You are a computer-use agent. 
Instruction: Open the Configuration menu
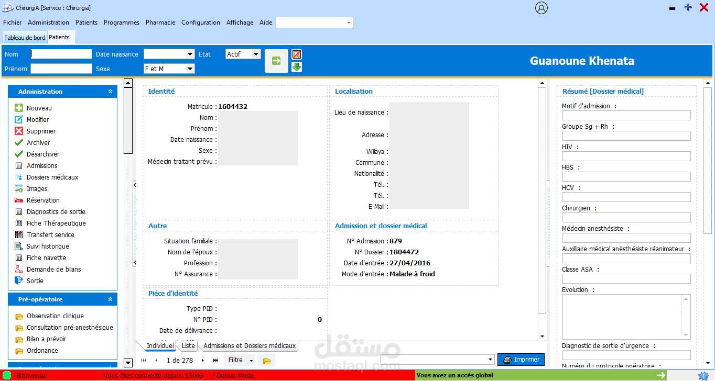click(x=201, y=23)
